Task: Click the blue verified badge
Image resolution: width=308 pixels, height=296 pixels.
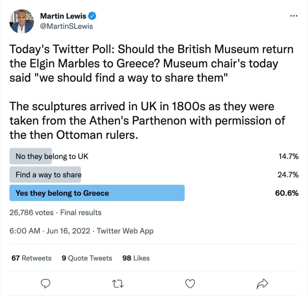Action: point(93,15)
